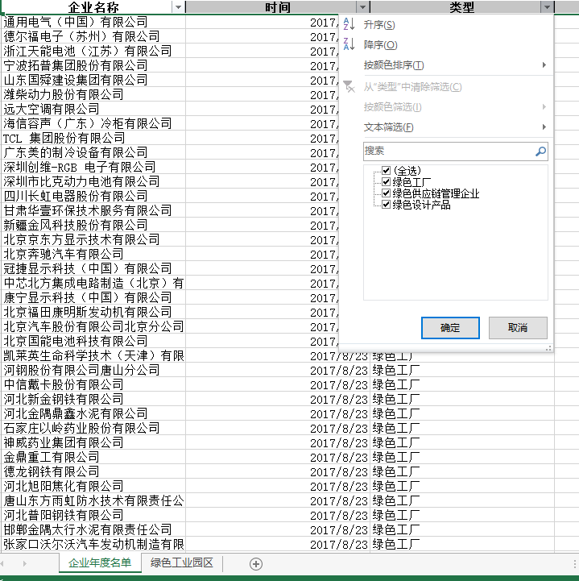Select cell 河北新金钢铁有限公司
This screenshot has height=581, width=579.
93,399
